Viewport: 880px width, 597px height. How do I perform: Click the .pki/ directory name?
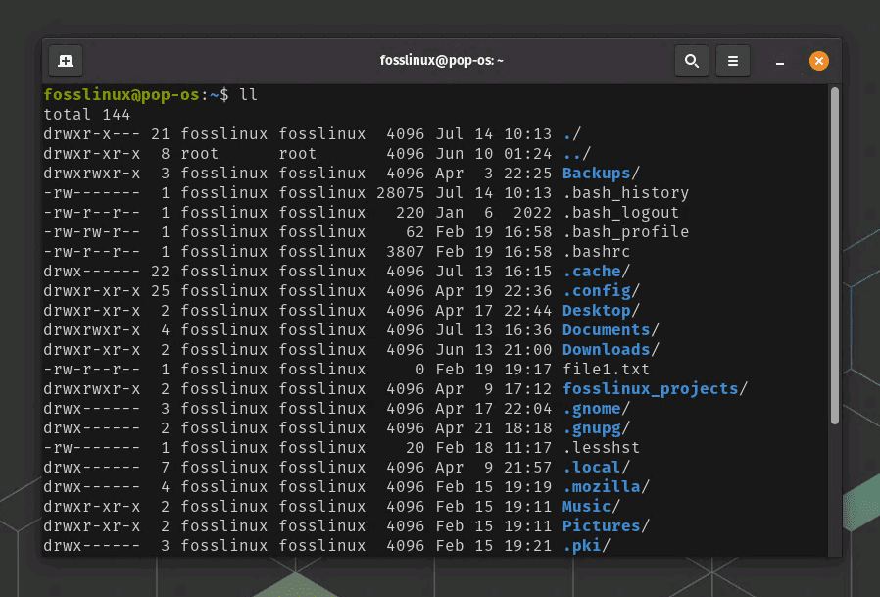(586, 545)
